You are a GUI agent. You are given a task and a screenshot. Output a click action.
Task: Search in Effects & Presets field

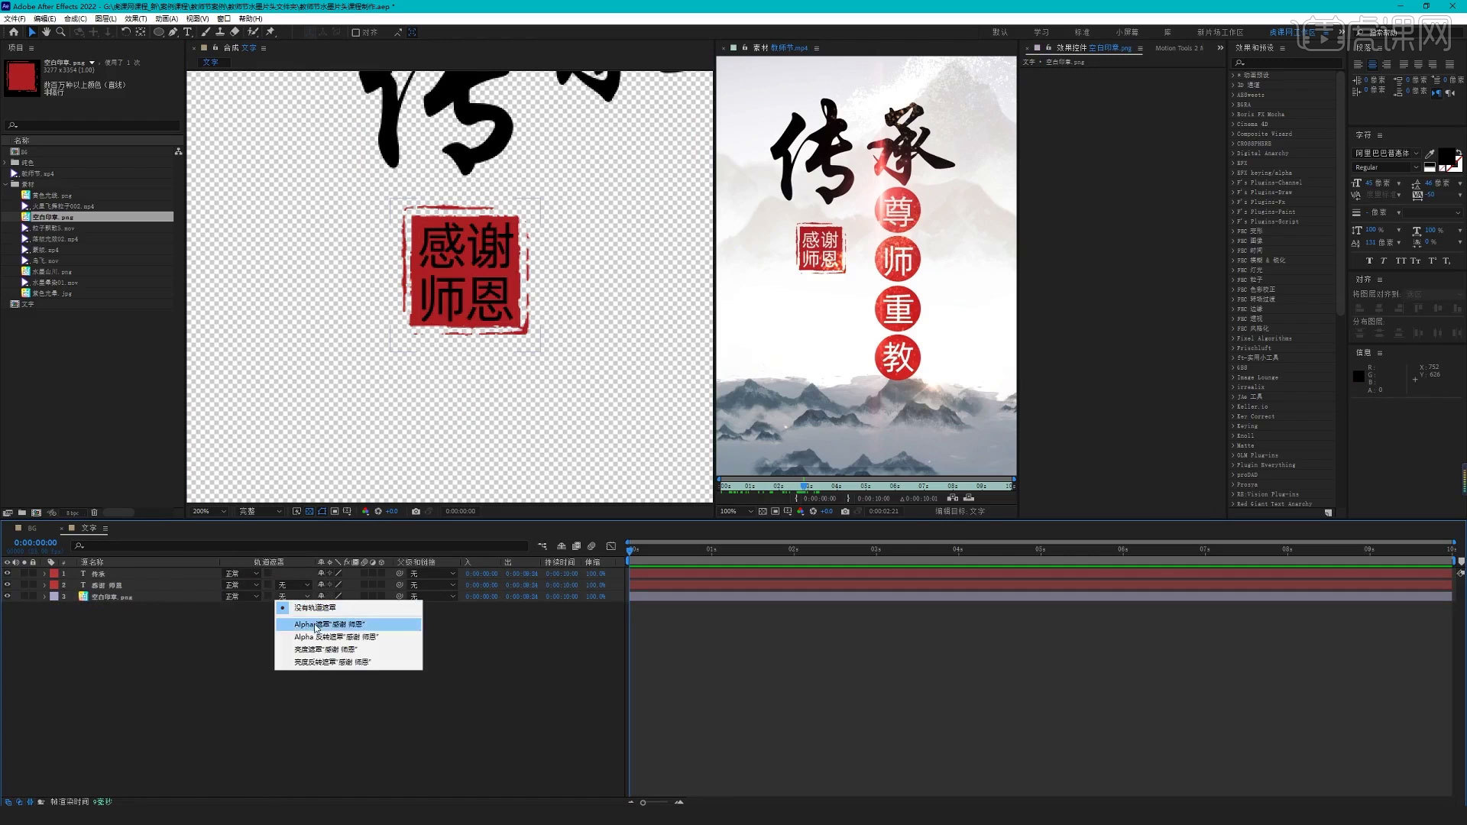(x=1287, y=63)
